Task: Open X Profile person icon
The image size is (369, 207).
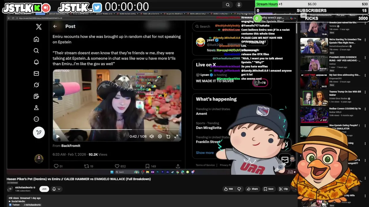Action: tap(36, 108)
